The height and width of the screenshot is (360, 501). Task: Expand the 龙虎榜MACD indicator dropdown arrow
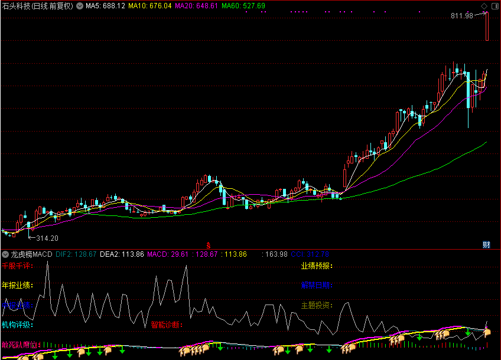point(5,254)
